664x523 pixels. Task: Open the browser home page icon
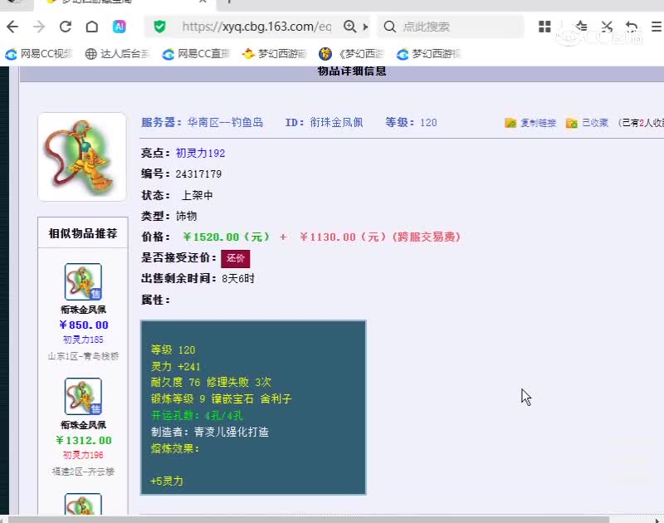tap(92, 27)
